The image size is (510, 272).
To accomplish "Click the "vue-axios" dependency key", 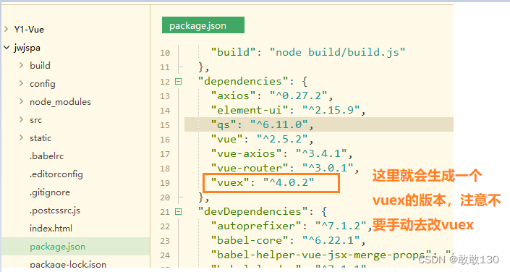I will click(x=246, y=153).
